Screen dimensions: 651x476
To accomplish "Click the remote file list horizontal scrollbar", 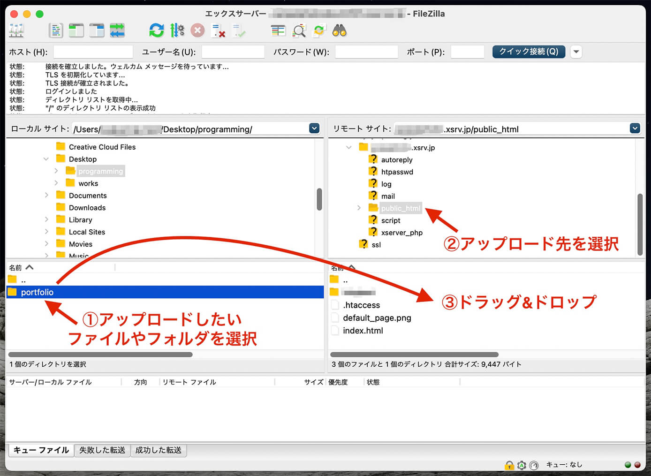I will click(415, 355).
